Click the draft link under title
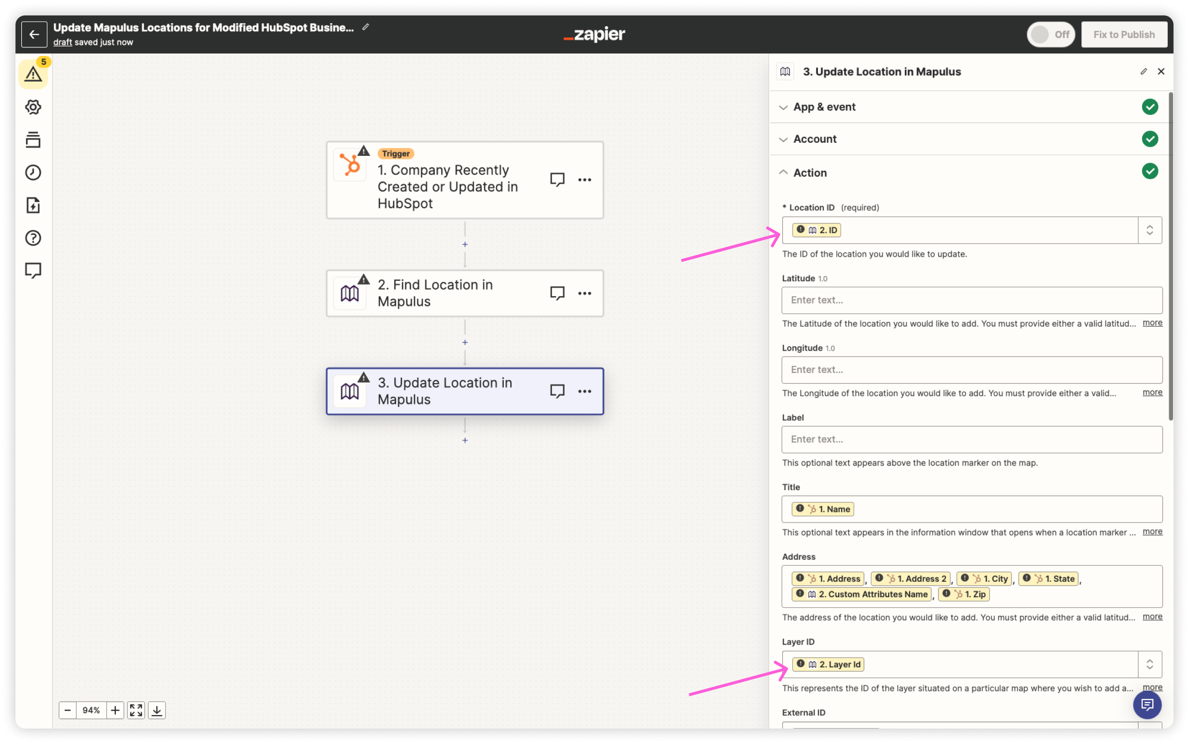This screenshot has width=1189, height=744. (x=63, y=42)
